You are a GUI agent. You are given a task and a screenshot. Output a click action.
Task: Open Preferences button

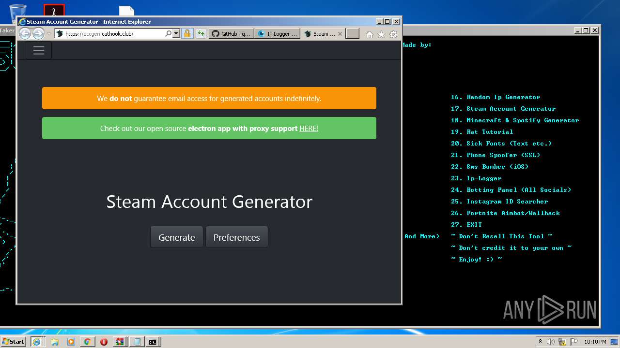[x=237, y=237]
